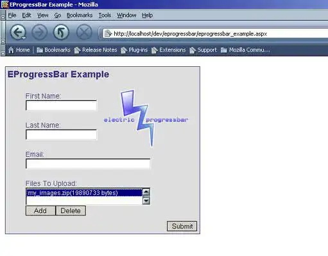The height and width of the screenshot is (256, 328).
Task: Collapse the navigation toolbar grippy handle
Action: (x=3, y=32)
